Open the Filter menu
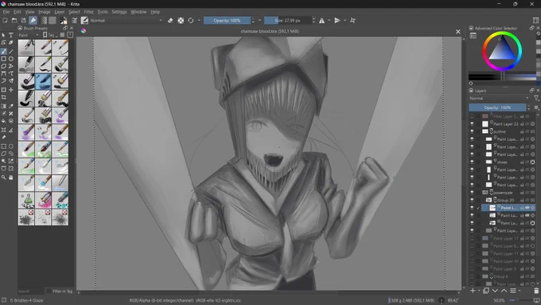 (88, 12)
